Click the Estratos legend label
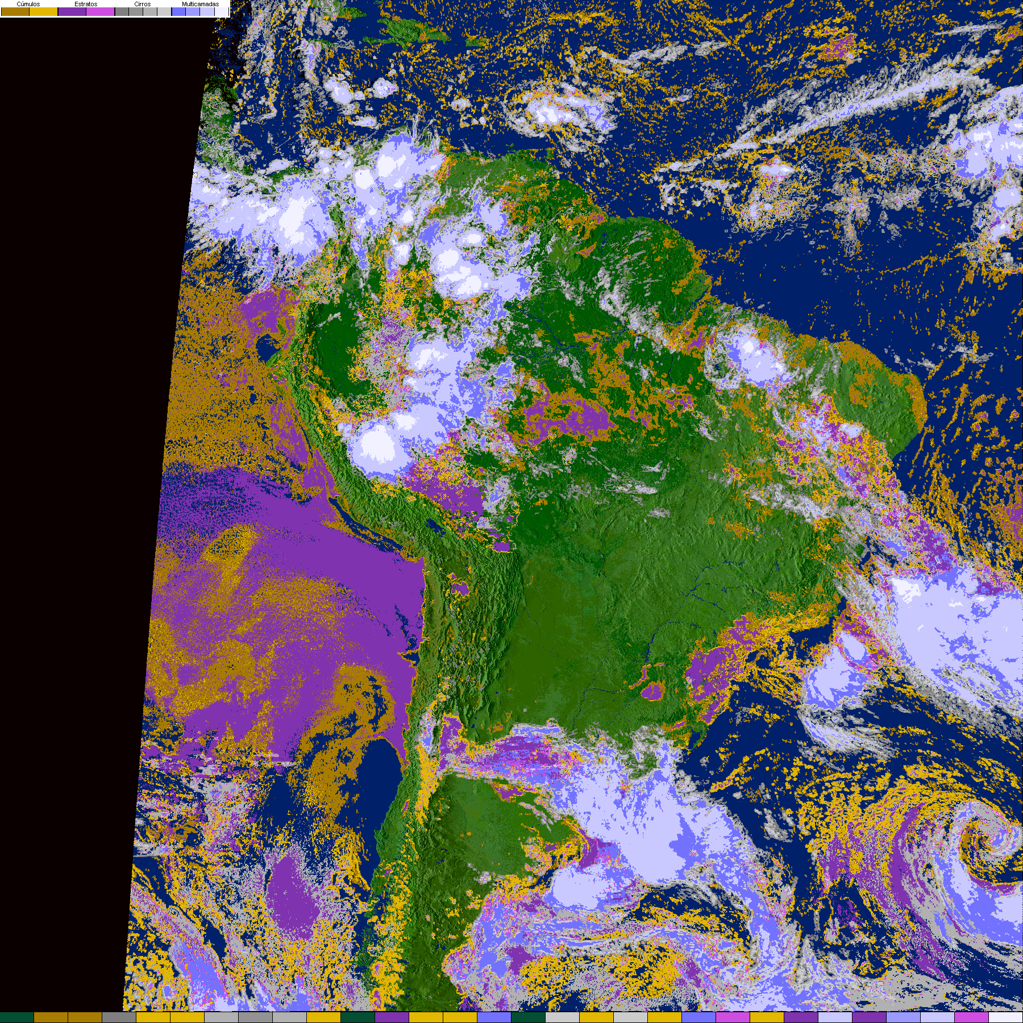This screenshot has width=1023, height=1023. (x=86, y=4)
